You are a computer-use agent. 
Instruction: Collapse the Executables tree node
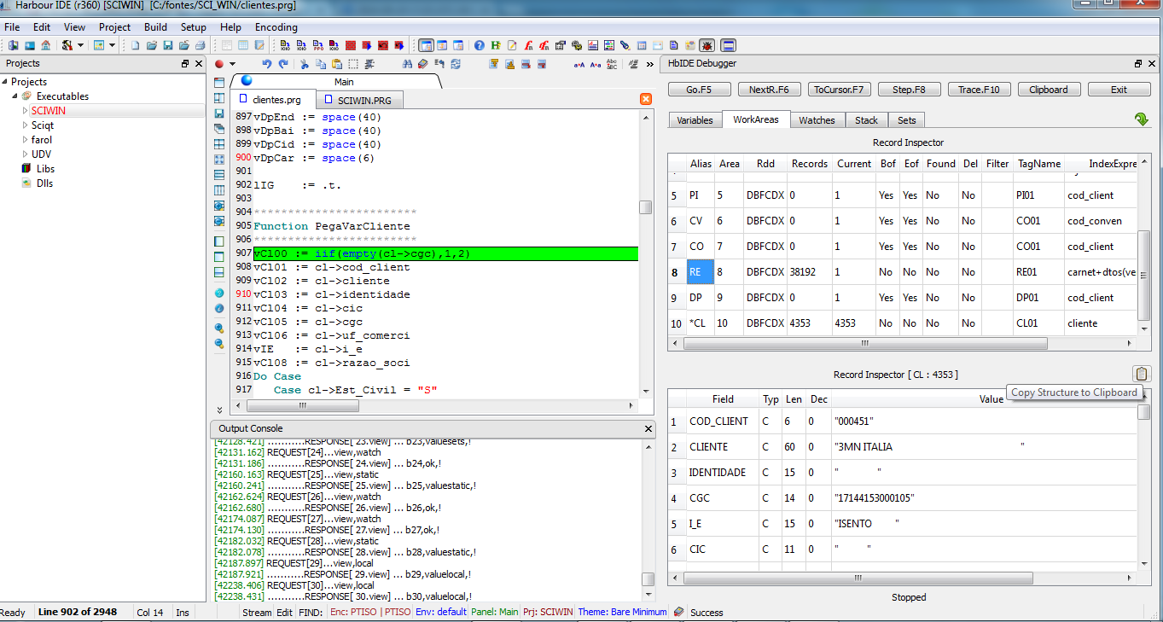[x=15, y=96]
